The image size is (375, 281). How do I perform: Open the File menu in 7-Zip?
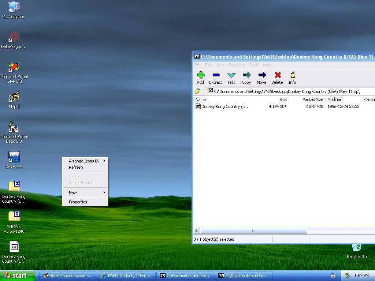[x=198, y=65]
